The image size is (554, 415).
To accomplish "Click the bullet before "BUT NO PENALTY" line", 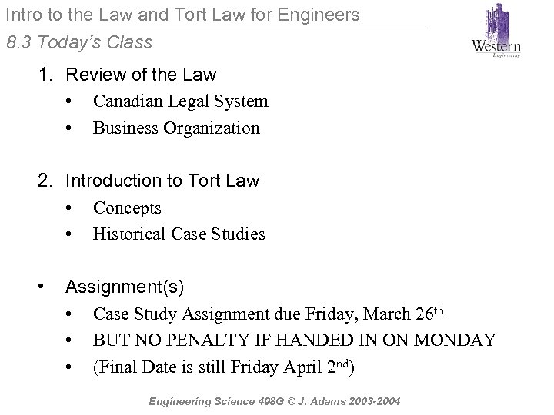I will click(69, 340).
